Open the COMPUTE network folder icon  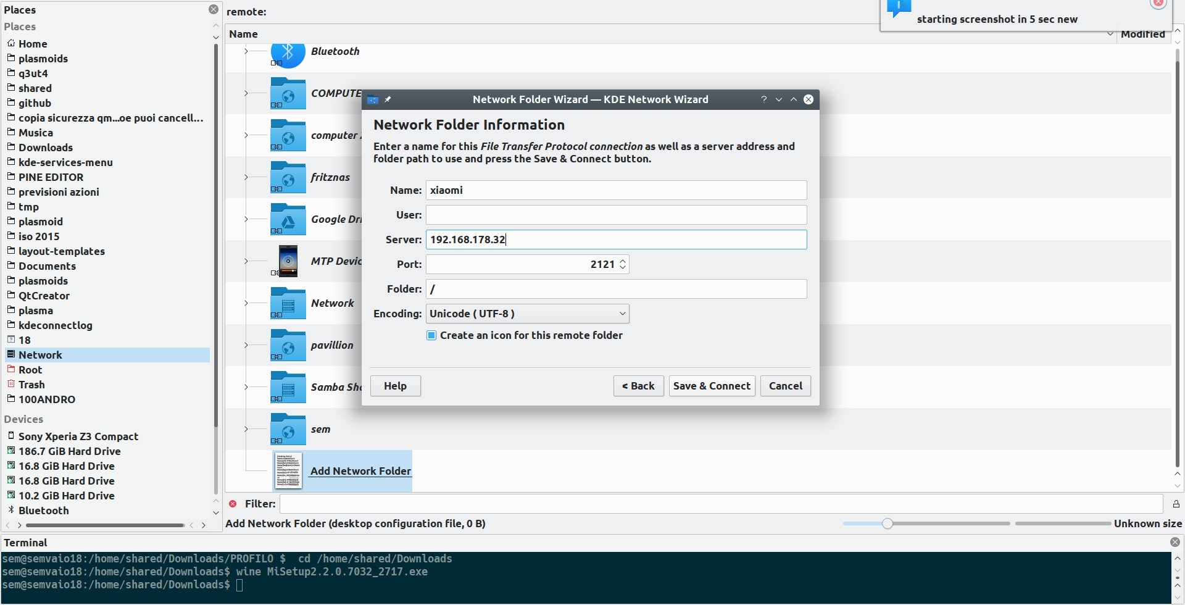point(288,93)
